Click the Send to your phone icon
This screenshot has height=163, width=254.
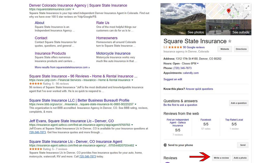coord(165,145)
